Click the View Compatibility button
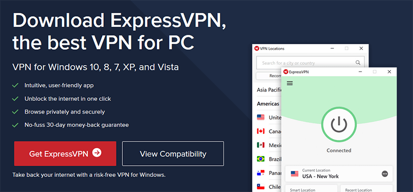Screen dimensions: 413x192 point(173,154)
